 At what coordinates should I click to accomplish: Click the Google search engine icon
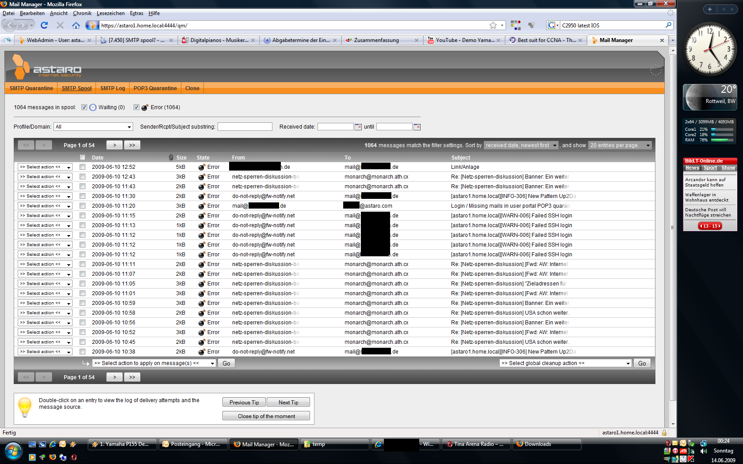click(551, 25)
